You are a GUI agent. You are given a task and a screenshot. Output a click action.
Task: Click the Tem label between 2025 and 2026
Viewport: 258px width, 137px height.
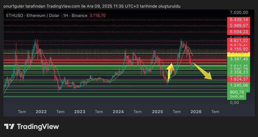[176, 112]
